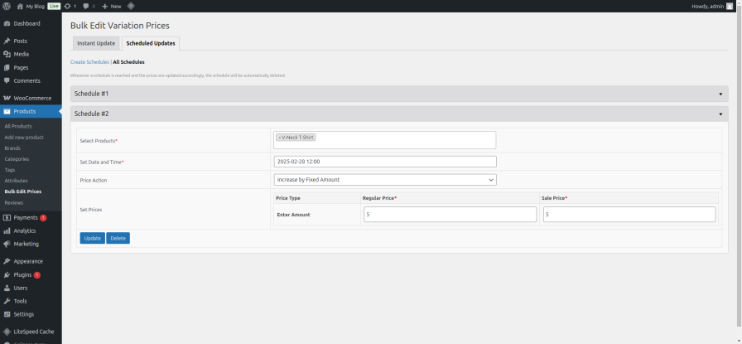
Task: Switch to the Instant Update tab
Action: (x=96, y=43)
